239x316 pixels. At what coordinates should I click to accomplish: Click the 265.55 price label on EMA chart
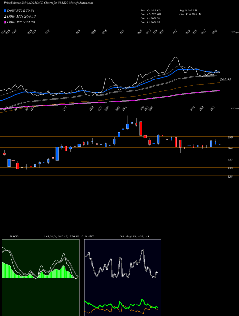click(226, 79)
